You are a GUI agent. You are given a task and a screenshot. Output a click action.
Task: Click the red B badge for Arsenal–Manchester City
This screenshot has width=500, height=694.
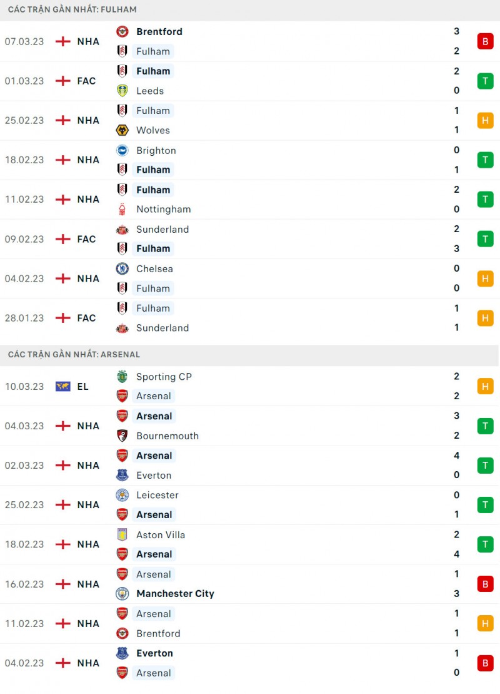click(485, 584)
